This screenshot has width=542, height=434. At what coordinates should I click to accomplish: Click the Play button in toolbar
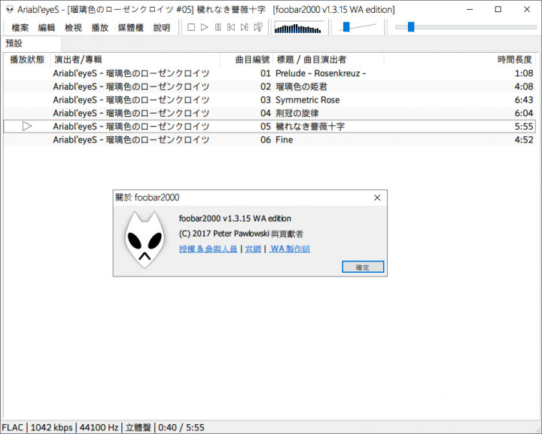point(205,27)
